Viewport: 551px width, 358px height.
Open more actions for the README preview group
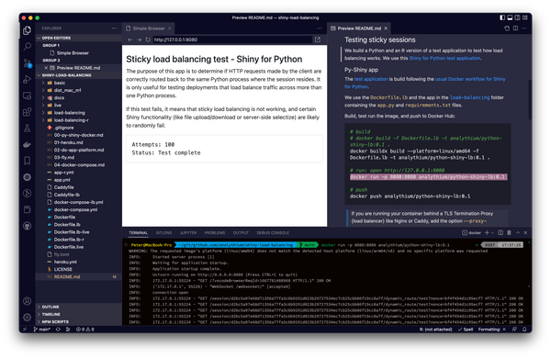click(524, 28)
